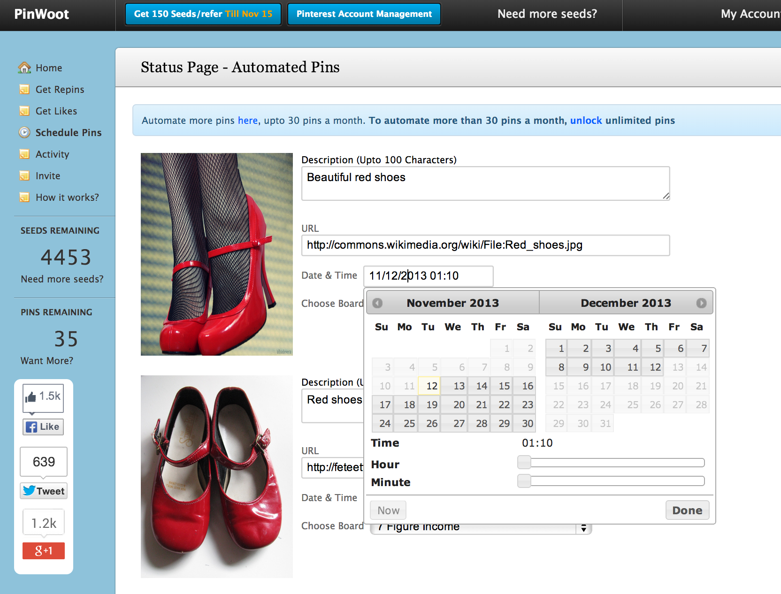
Task: Open Get Repins in the sidebar
Action: tap(60, 90)
